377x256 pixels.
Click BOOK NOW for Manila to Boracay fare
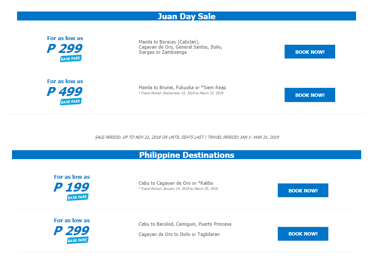click(x=309, y=52)
